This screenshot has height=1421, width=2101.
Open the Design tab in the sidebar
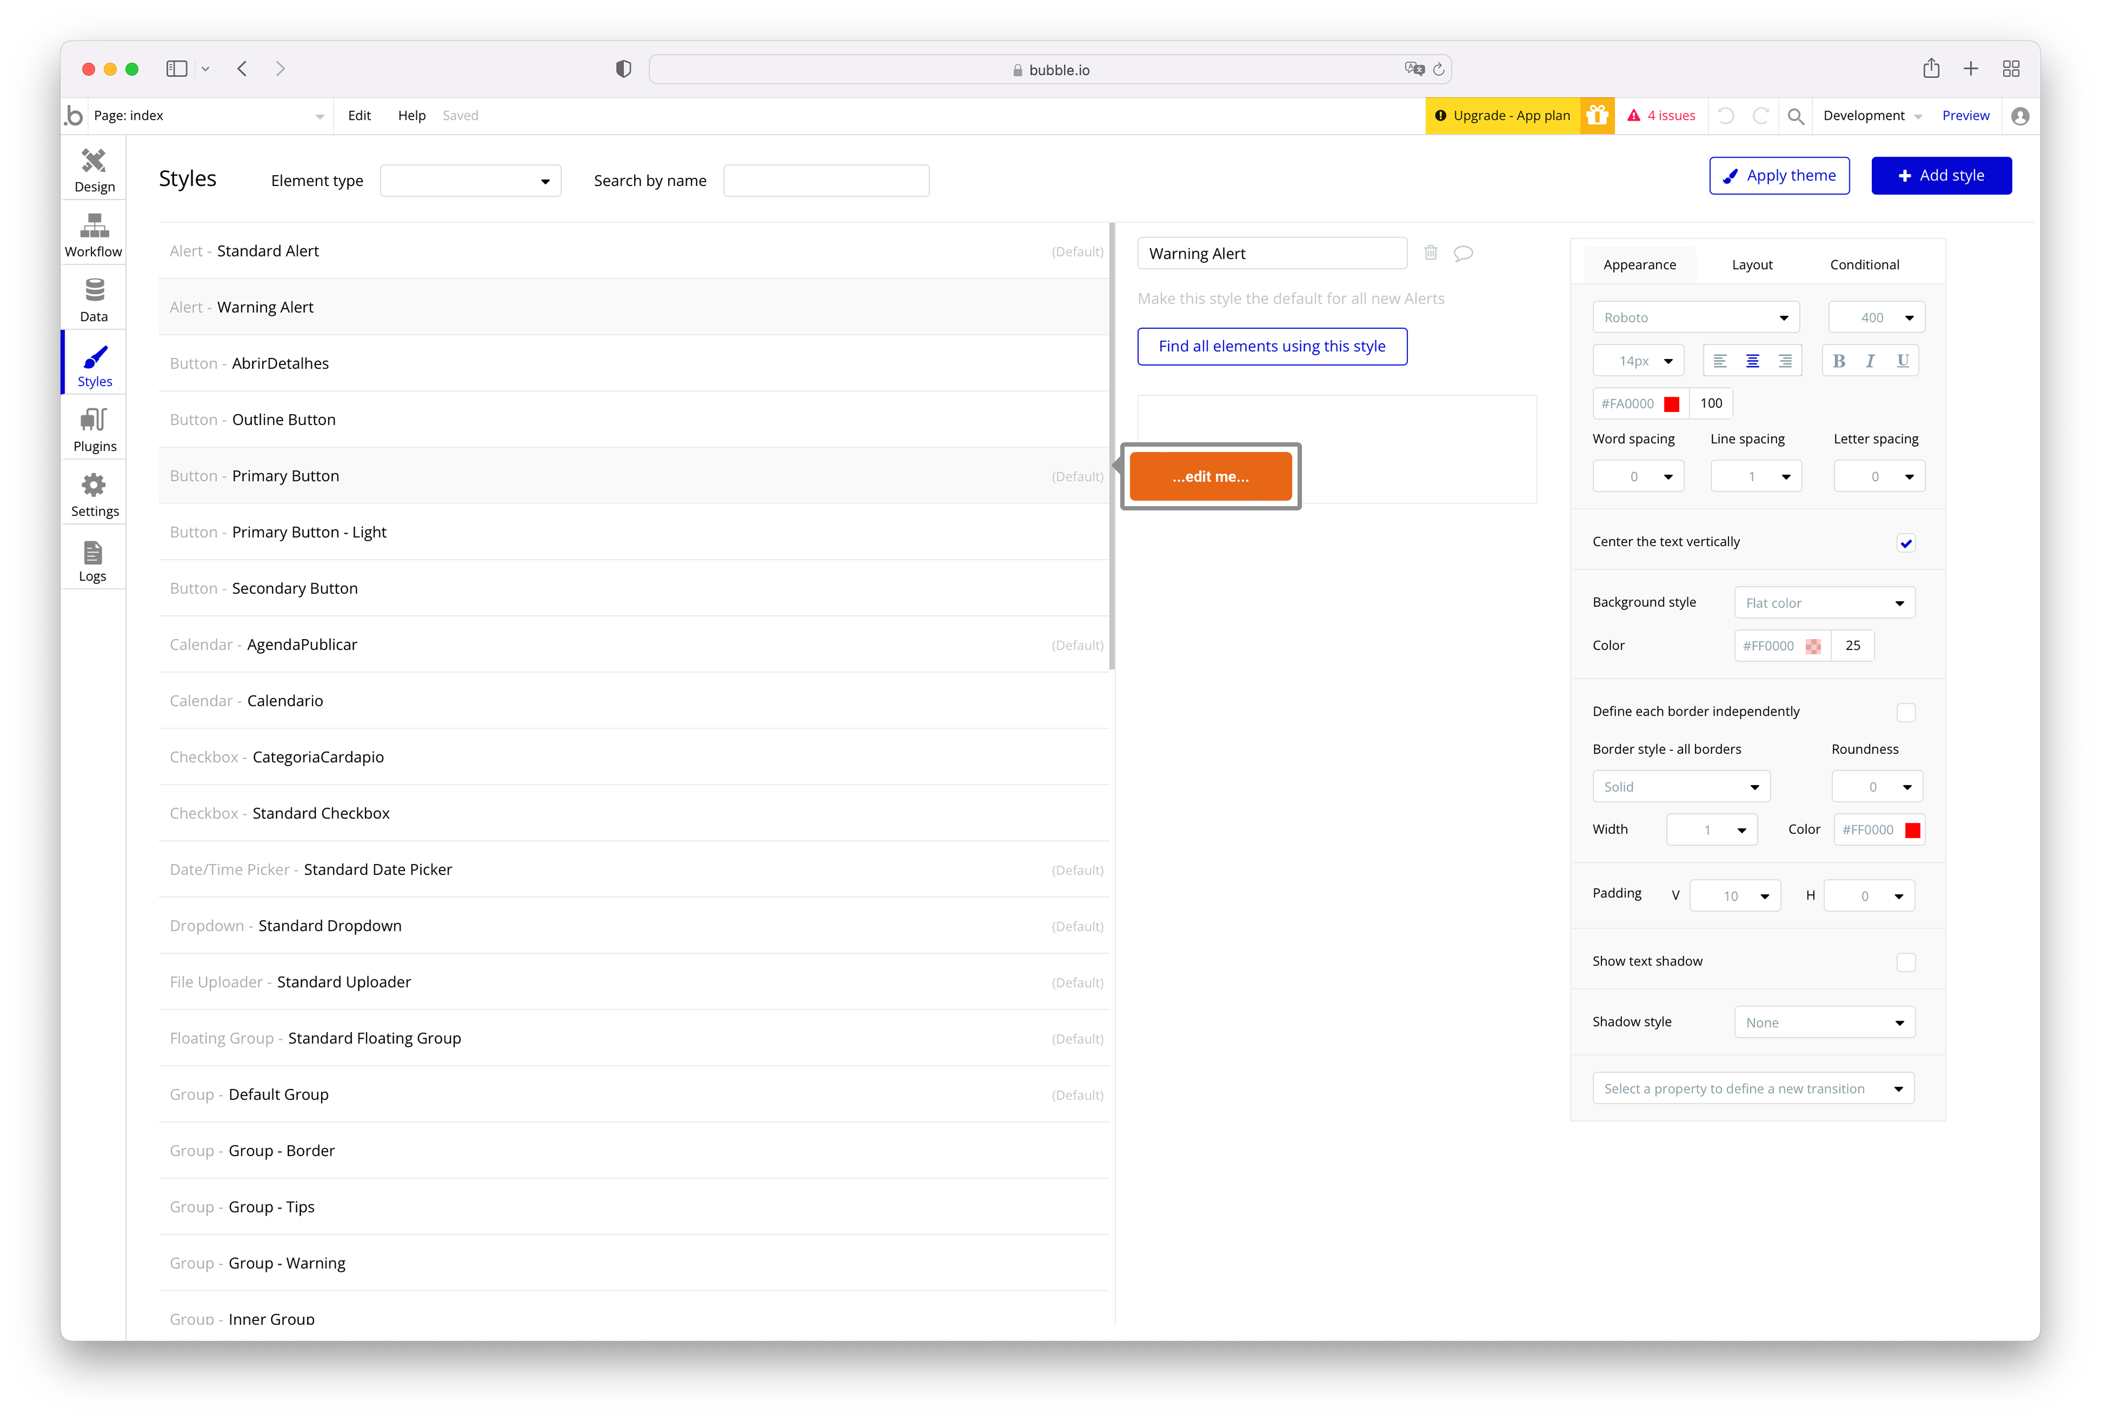tap(94, 171)
